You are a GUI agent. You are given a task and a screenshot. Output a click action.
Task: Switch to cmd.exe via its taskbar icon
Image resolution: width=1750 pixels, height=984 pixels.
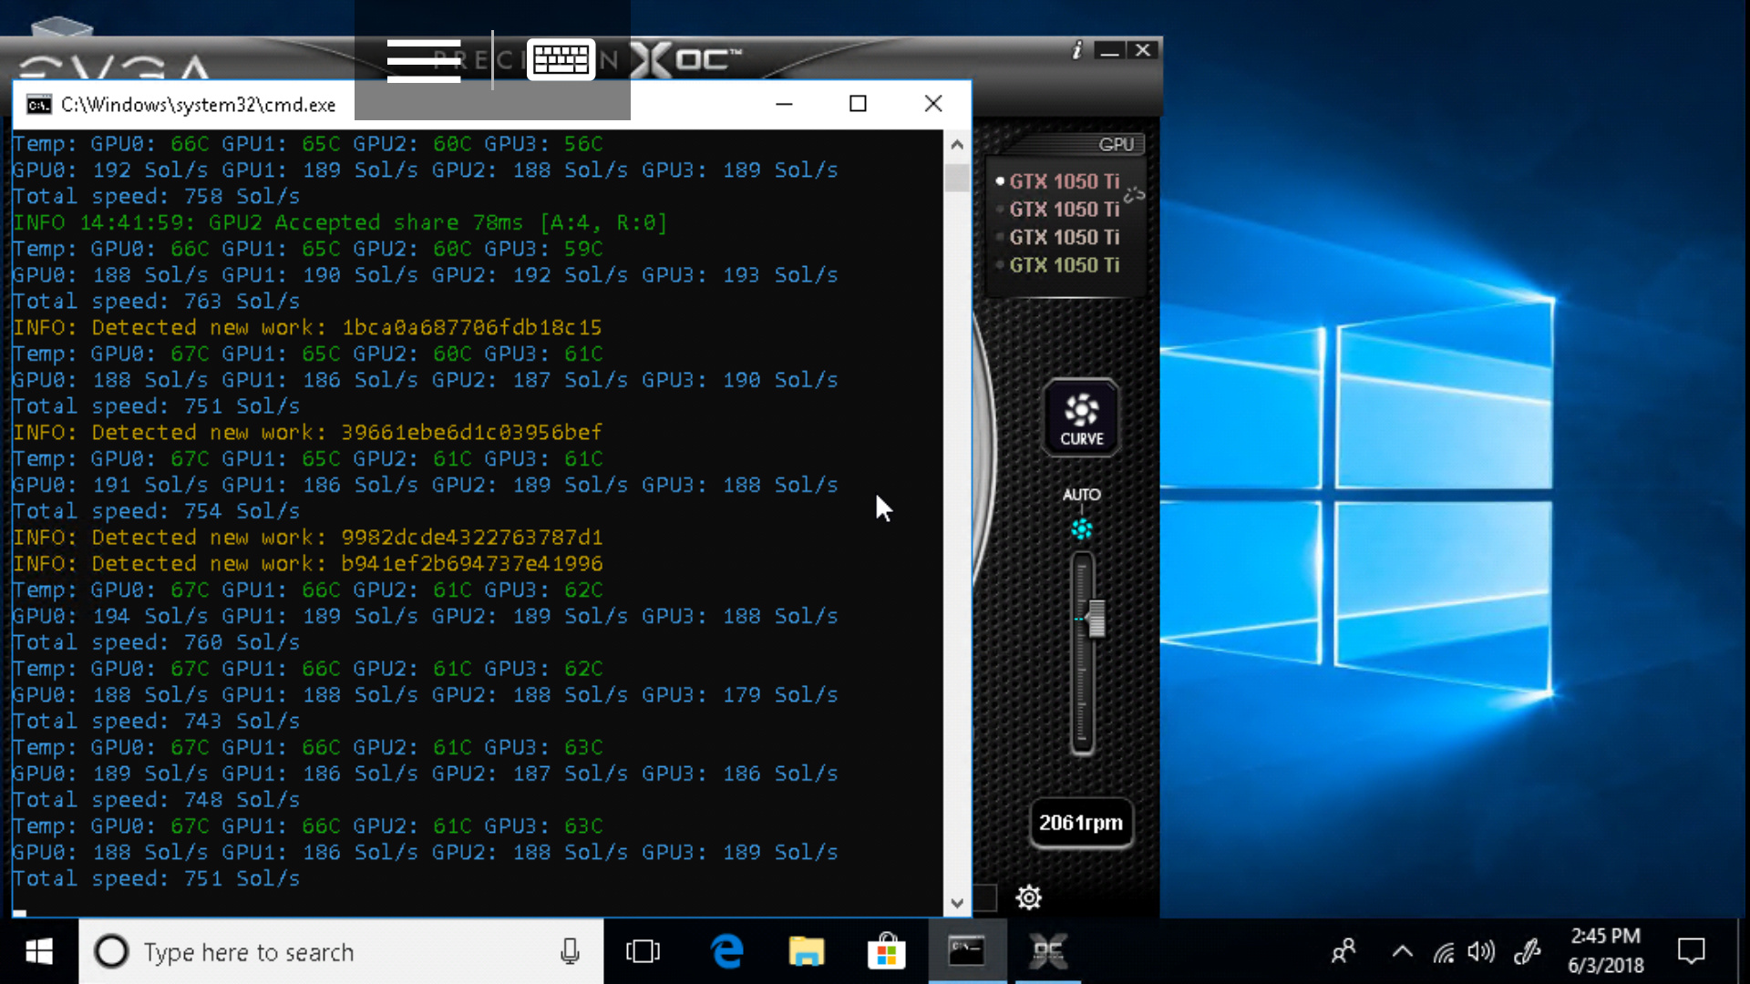click(x=967, y=950)
